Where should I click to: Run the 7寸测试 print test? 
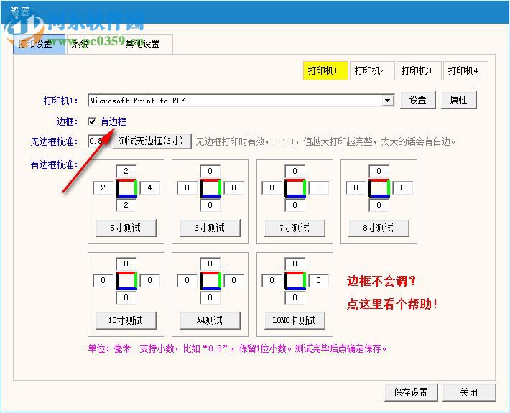[295, 228]
